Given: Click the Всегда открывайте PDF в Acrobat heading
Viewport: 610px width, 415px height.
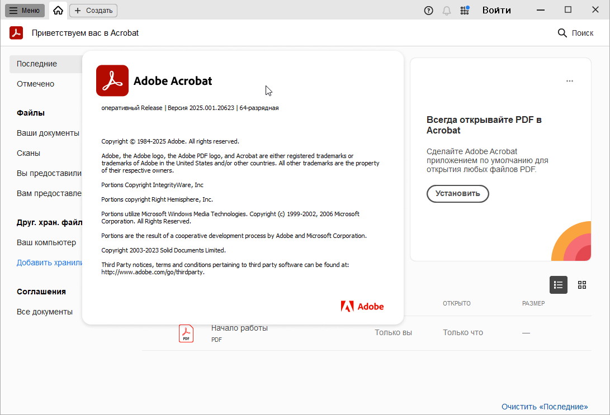Looking at the screenshot, I should pos(484,125).
